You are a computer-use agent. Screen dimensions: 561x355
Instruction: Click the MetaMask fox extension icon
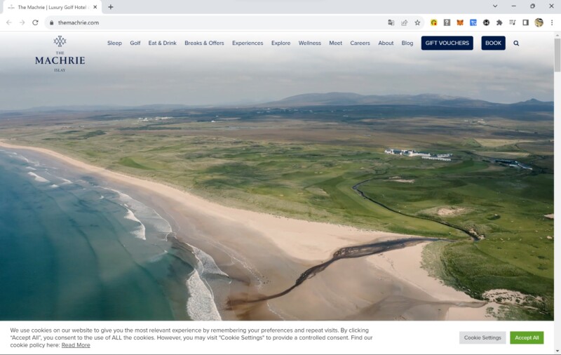click(460, 22)
